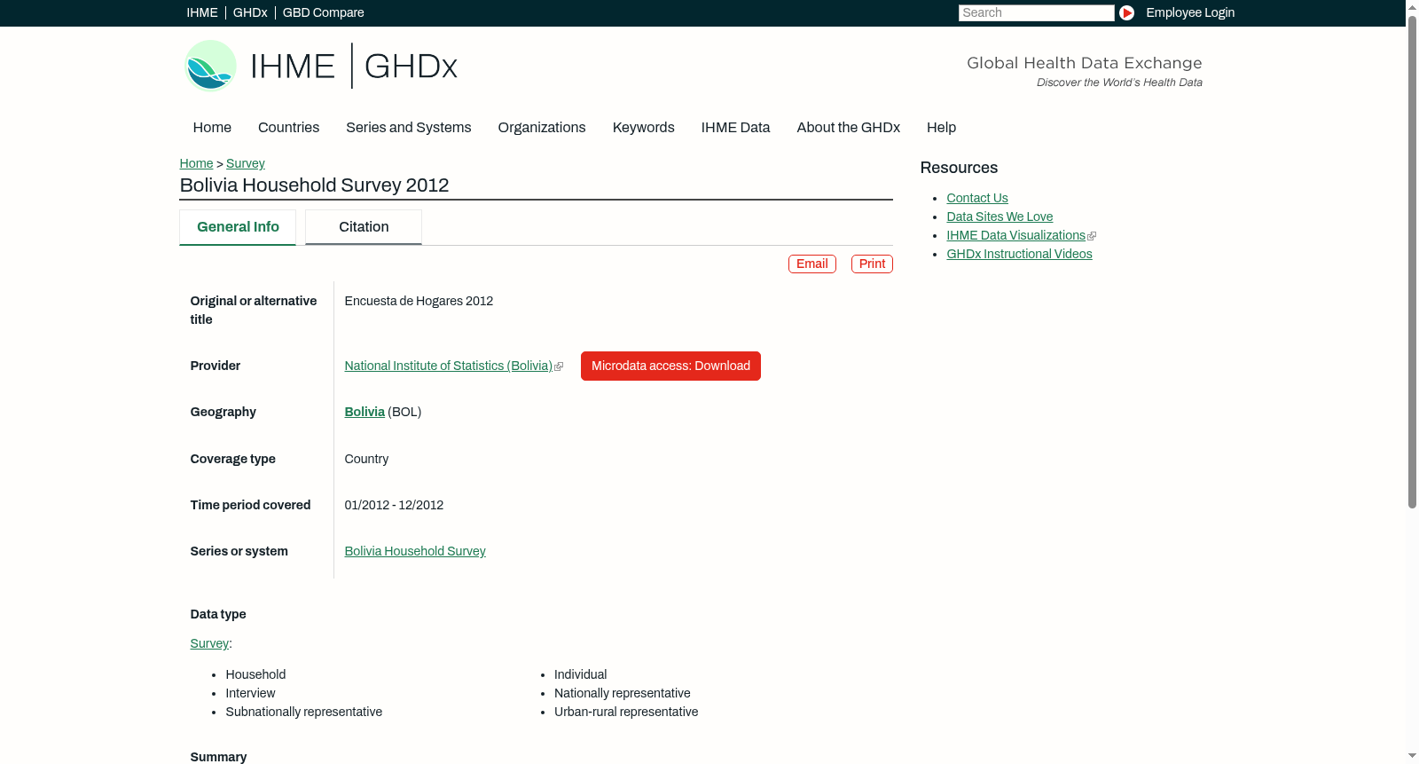The height and width of the screenshot is (764, 1419).
Task: Click the external link icon beside IHME Data Visualizations
Action: click(x=1092, y=236)
